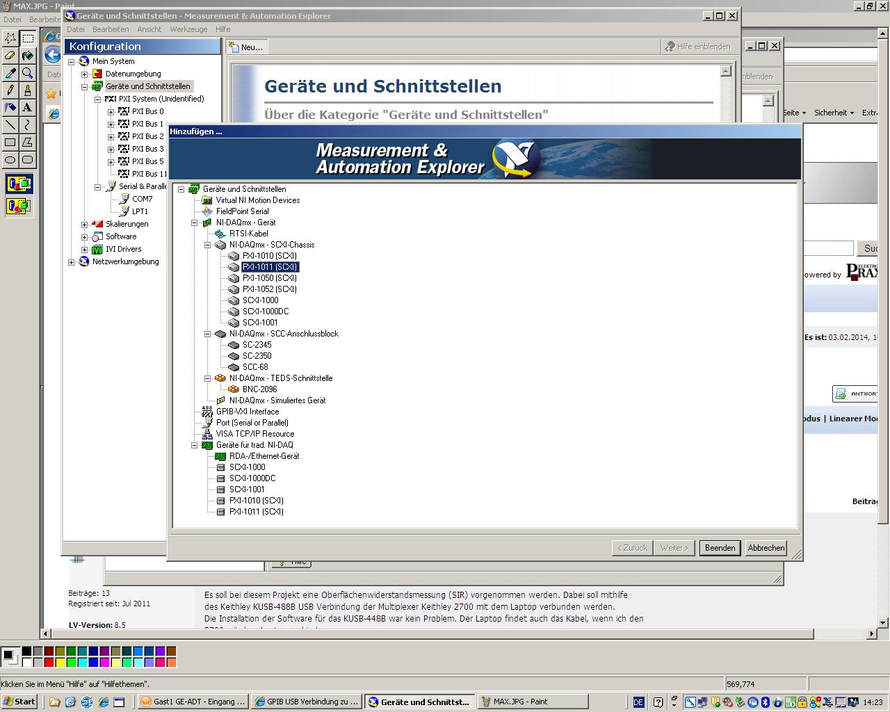The height and width of the screenshot is (712, 890).
Task: Select LPT1 in the Konfiguration tree
Action: (140, 211)
